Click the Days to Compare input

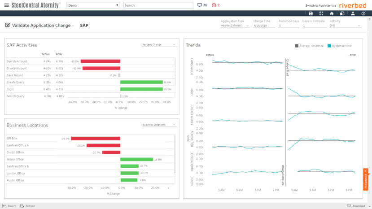pos(314,26)
